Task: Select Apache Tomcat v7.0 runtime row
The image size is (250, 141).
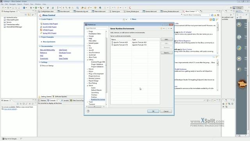Action: tap(135, 45)
